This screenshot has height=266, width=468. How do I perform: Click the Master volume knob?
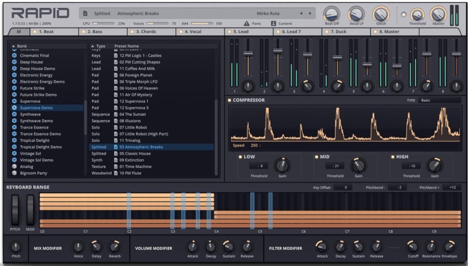click(x=438, y=14)
